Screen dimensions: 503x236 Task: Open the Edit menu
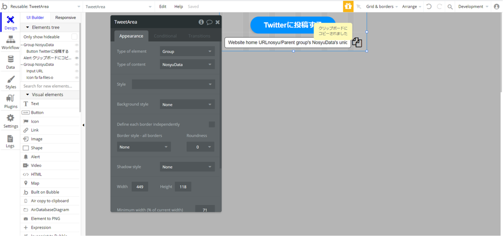(x=163, y=7)
